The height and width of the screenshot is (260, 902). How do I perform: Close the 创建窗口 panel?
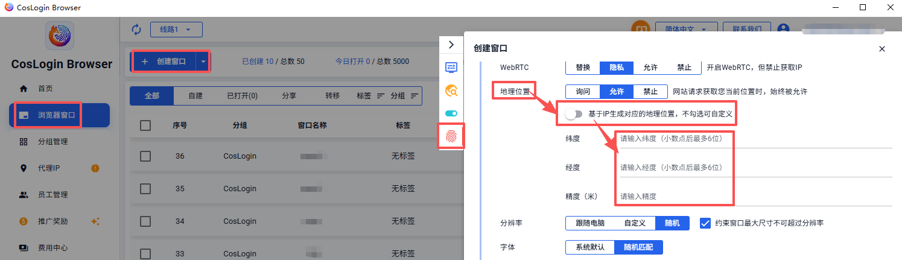click(881, 49)
